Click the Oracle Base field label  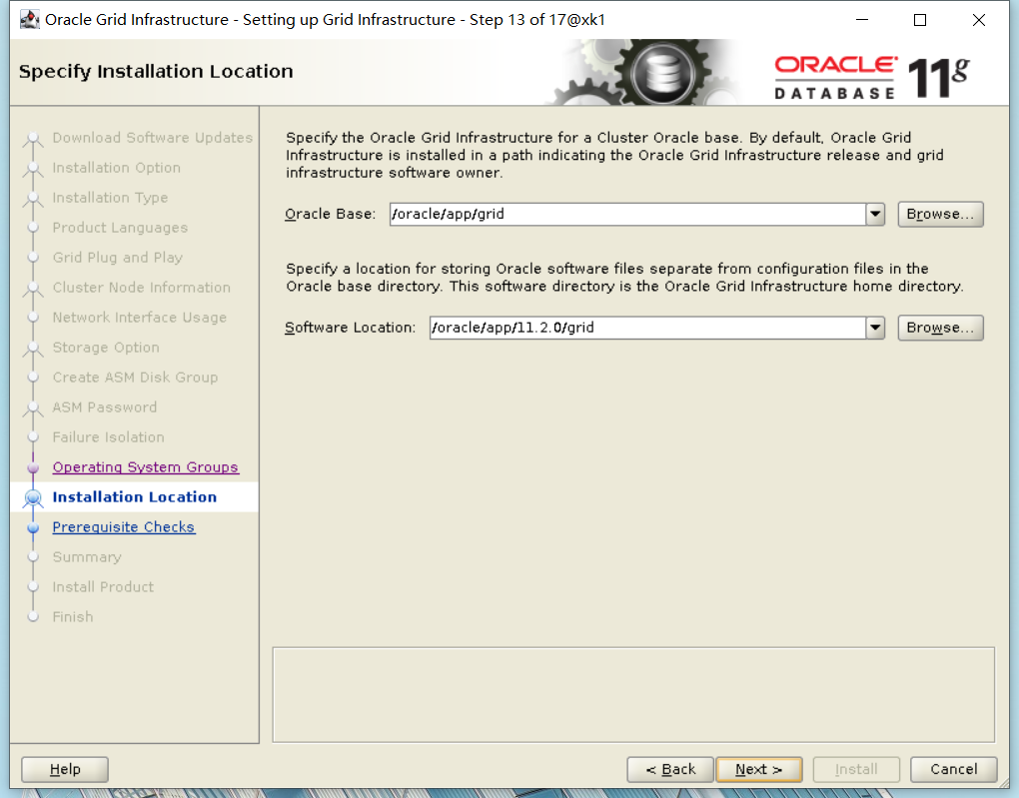pyautogui.click(x=330, y=214)
